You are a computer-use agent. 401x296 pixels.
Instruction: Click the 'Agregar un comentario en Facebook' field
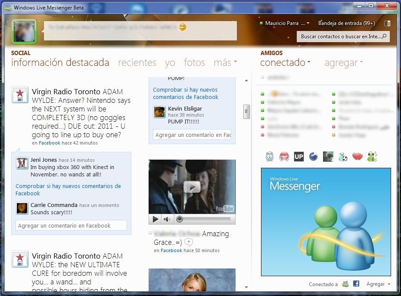[71, 225]
